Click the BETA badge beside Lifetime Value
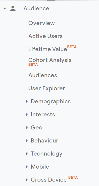 [72, 47]
